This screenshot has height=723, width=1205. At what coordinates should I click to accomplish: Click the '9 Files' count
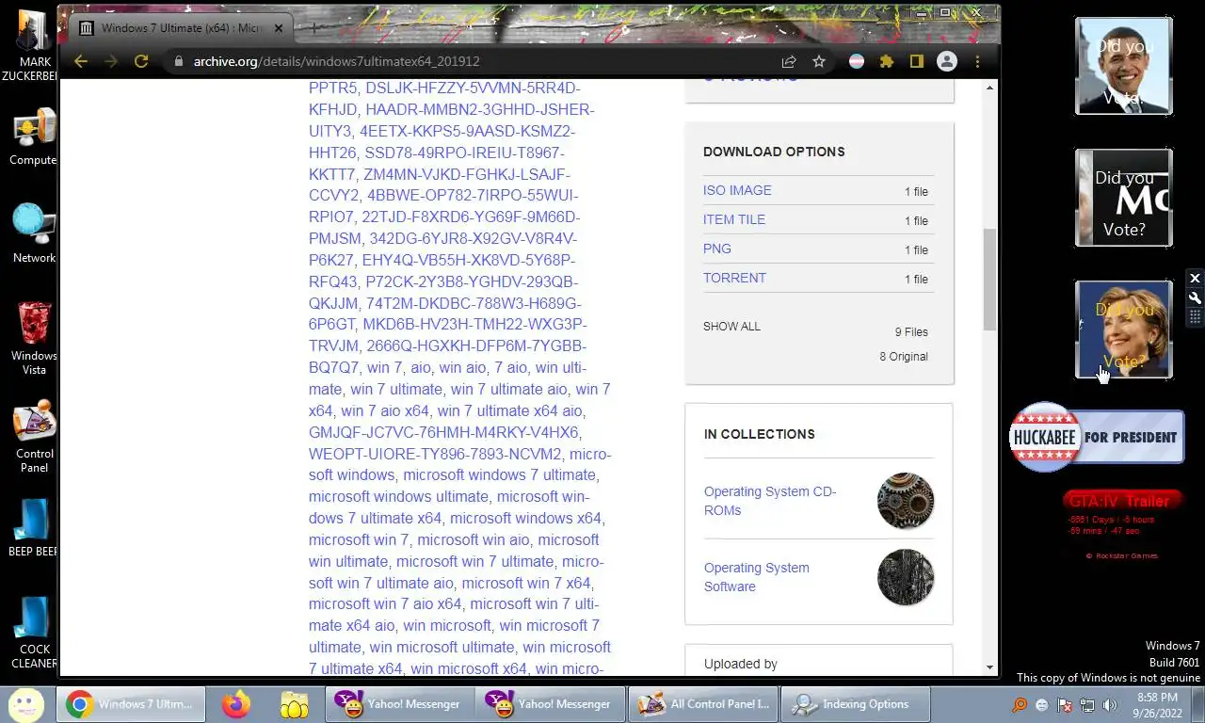911,332
